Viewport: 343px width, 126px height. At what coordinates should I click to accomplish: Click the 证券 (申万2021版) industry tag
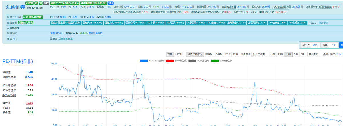click(x=33, y=17)
